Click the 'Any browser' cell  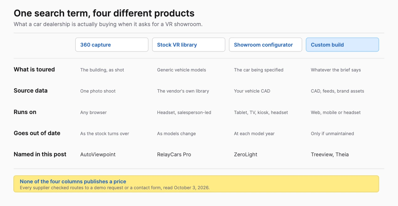[93, 112]
